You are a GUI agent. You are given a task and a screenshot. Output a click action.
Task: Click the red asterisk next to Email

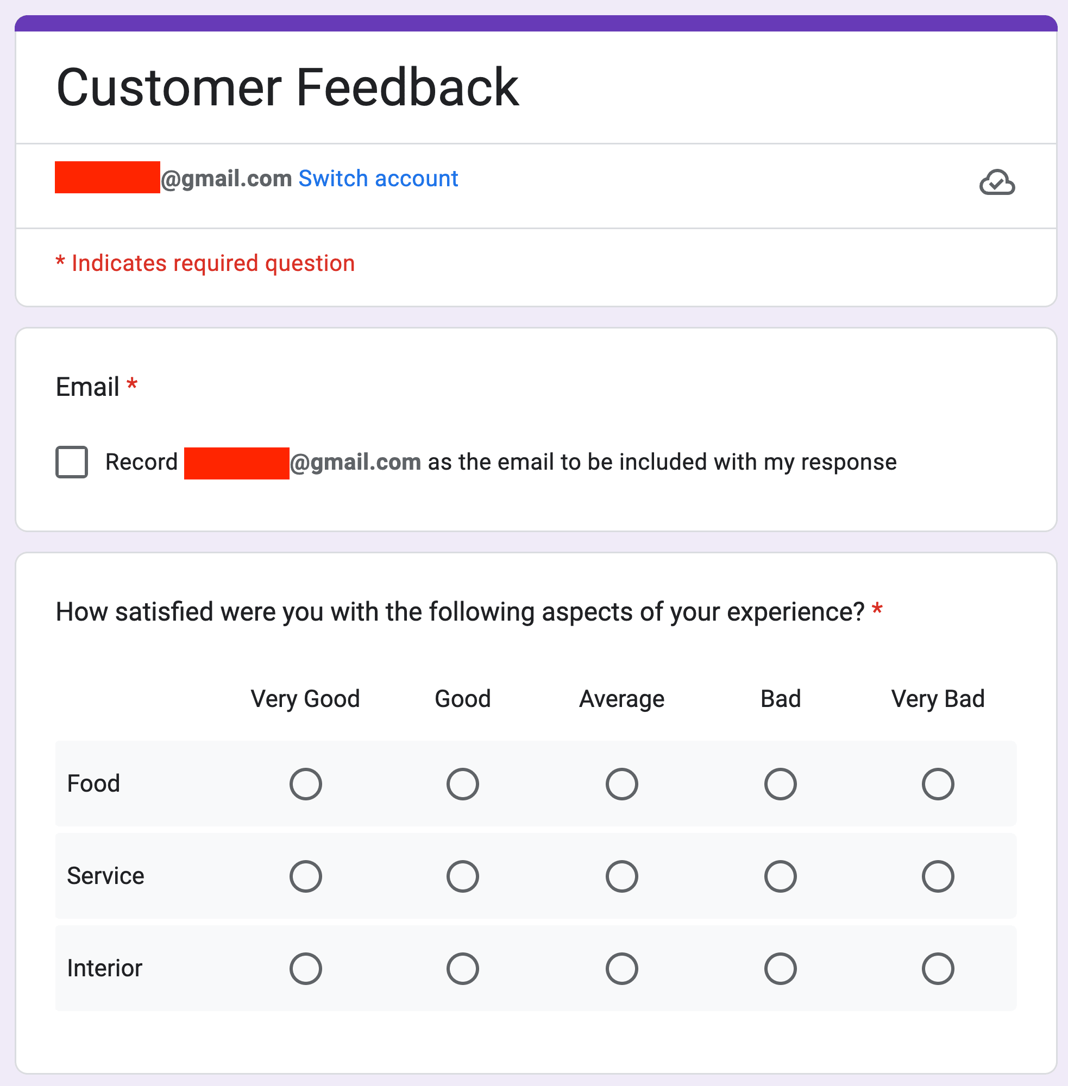tap(133, 384)
